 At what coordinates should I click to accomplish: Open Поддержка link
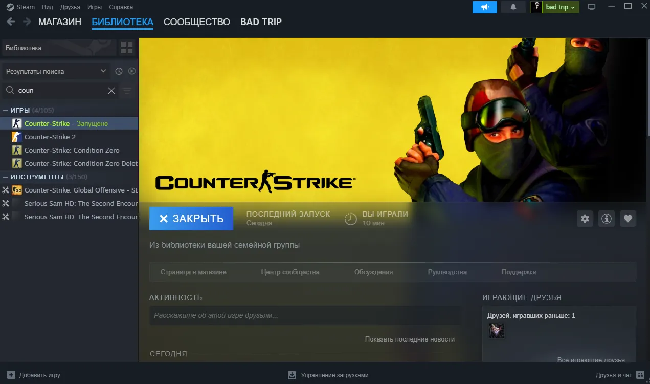[x=519, y=272]
